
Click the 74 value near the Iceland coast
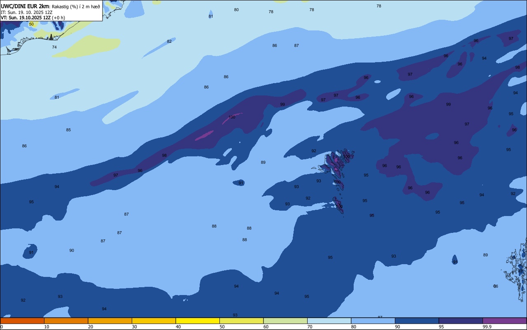click(x=54, y=47)
